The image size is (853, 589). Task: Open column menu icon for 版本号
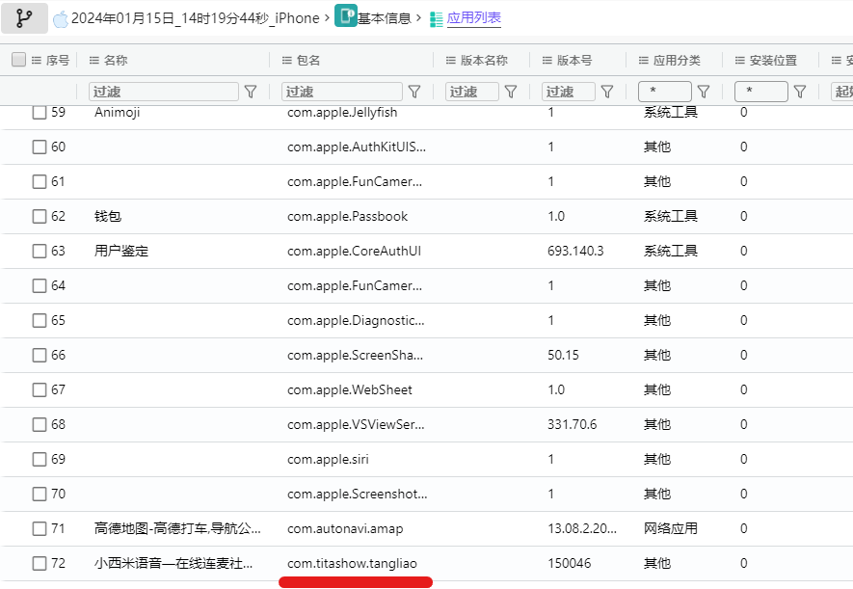(547, 61)
